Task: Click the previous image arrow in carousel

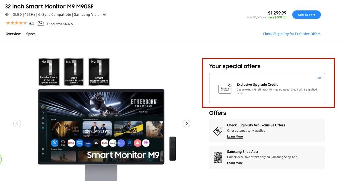Action: pyautogui.click(x=17, y=123)
